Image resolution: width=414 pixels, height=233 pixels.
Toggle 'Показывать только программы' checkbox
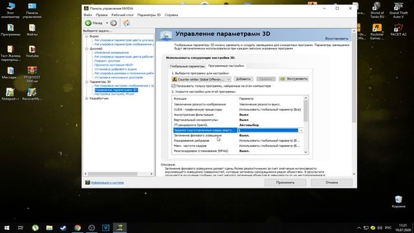173,86
